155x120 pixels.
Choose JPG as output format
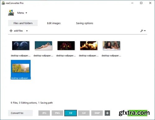click(44, 113)
